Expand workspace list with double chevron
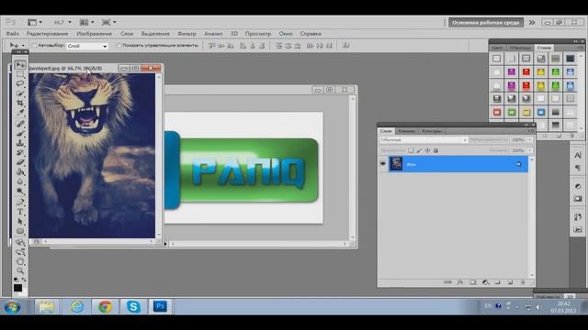 click(532, 22)
